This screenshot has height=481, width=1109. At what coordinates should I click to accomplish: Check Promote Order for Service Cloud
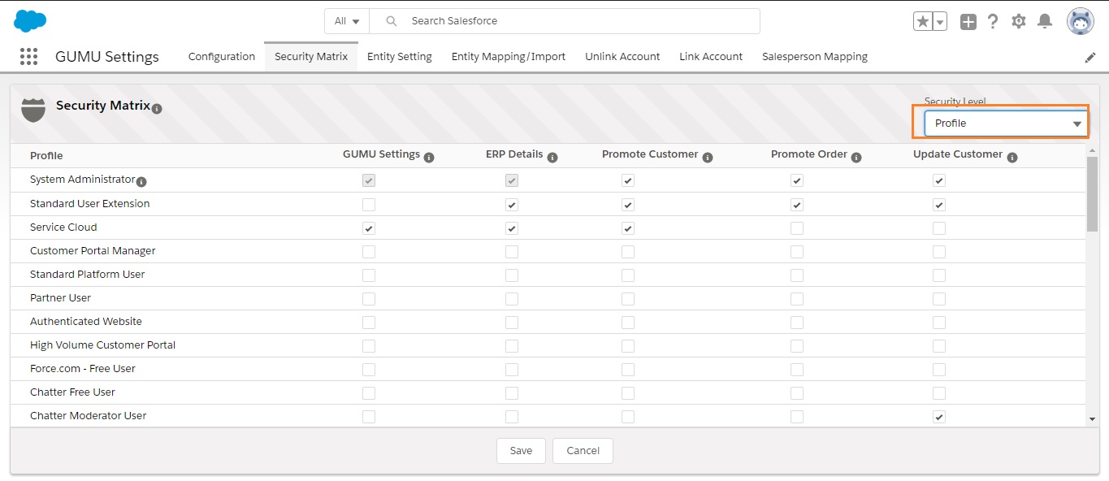(x=797, y=228)
